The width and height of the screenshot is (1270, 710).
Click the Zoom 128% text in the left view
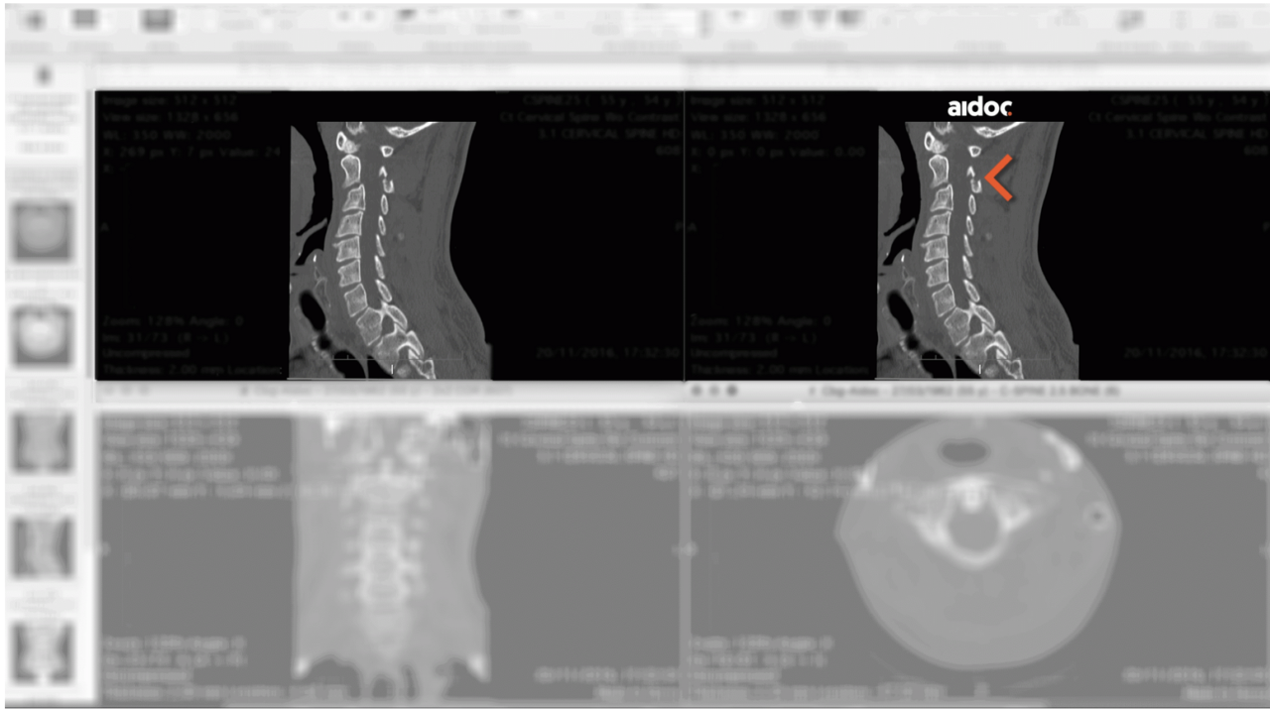pyautogui.click(x=174, y=322)
